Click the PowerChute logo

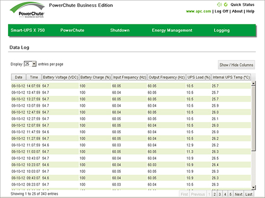pos(27,10)
